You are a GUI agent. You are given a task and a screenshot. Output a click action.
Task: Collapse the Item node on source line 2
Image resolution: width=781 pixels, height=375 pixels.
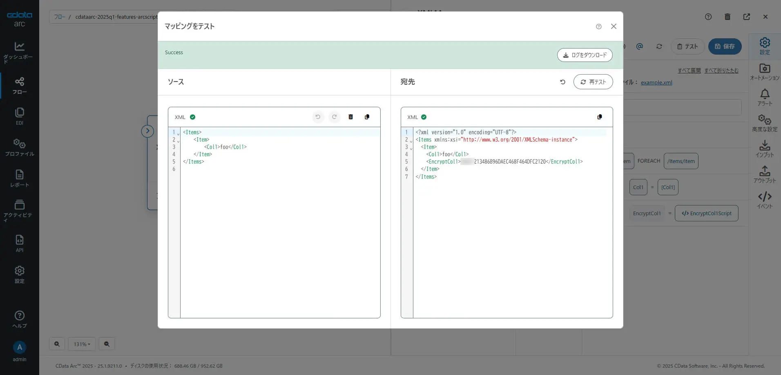179,141
